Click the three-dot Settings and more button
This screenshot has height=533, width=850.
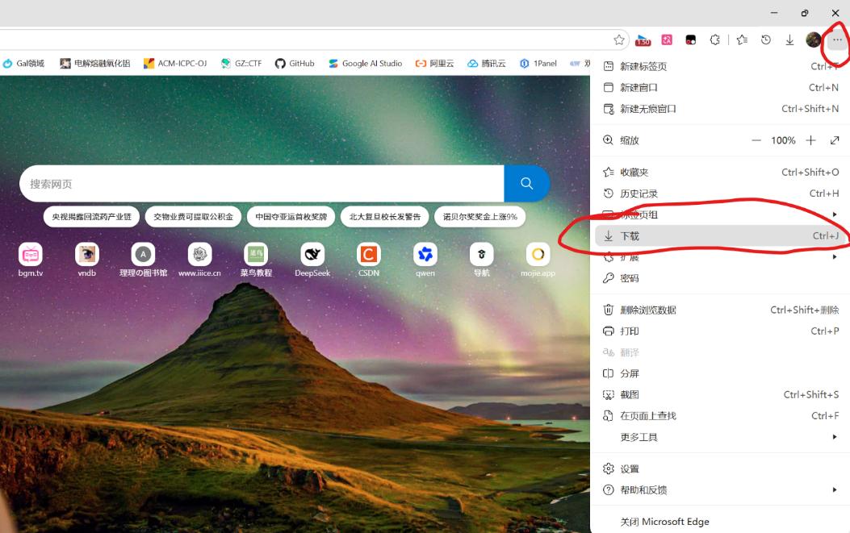click(x=838, y=40)
